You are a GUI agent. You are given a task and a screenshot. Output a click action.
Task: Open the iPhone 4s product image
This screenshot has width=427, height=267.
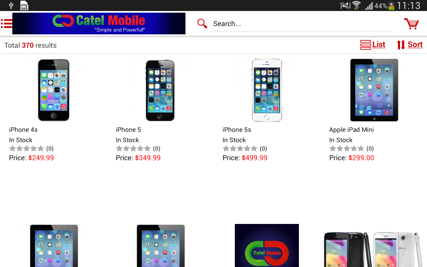53,90
